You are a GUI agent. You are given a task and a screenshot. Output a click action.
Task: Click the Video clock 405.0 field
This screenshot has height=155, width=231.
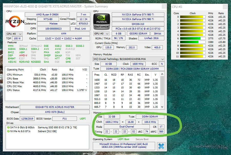click(157, 48)
